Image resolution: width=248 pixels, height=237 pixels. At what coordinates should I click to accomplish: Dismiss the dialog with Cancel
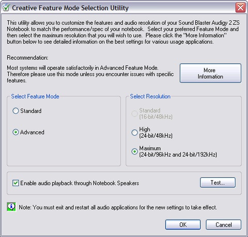tap(224, 225)
